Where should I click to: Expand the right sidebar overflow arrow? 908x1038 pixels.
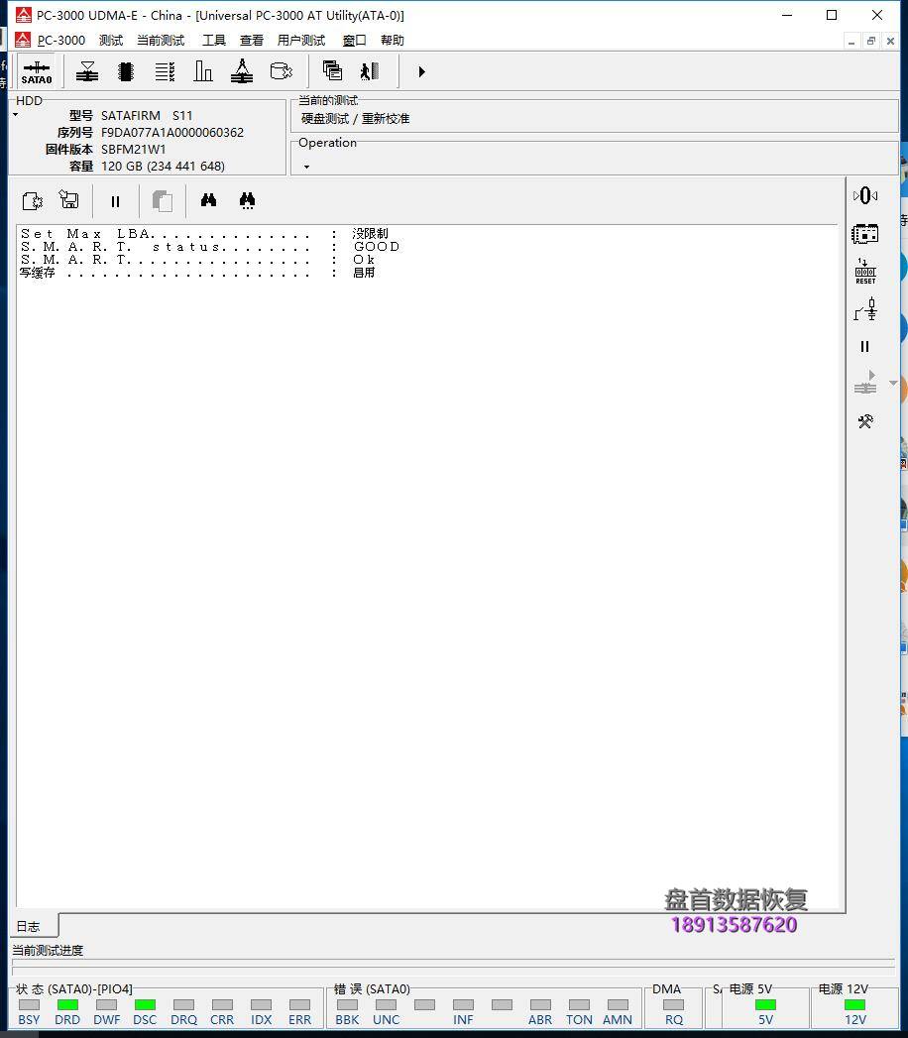point(893,383)
